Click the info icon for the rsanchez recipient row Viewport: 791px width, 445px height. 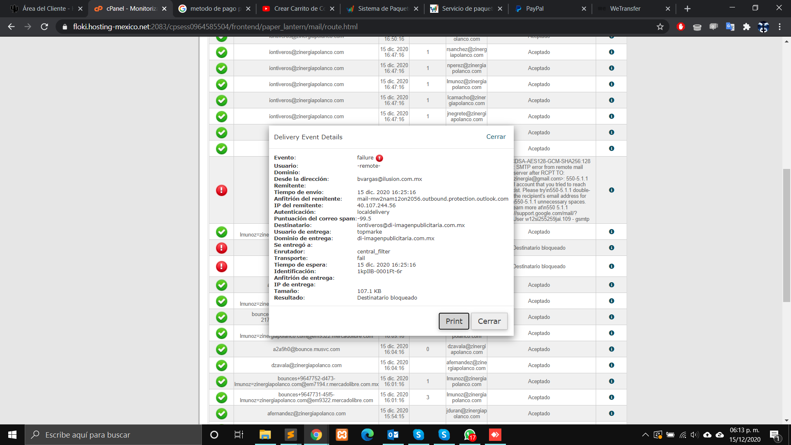pos(611,52)
